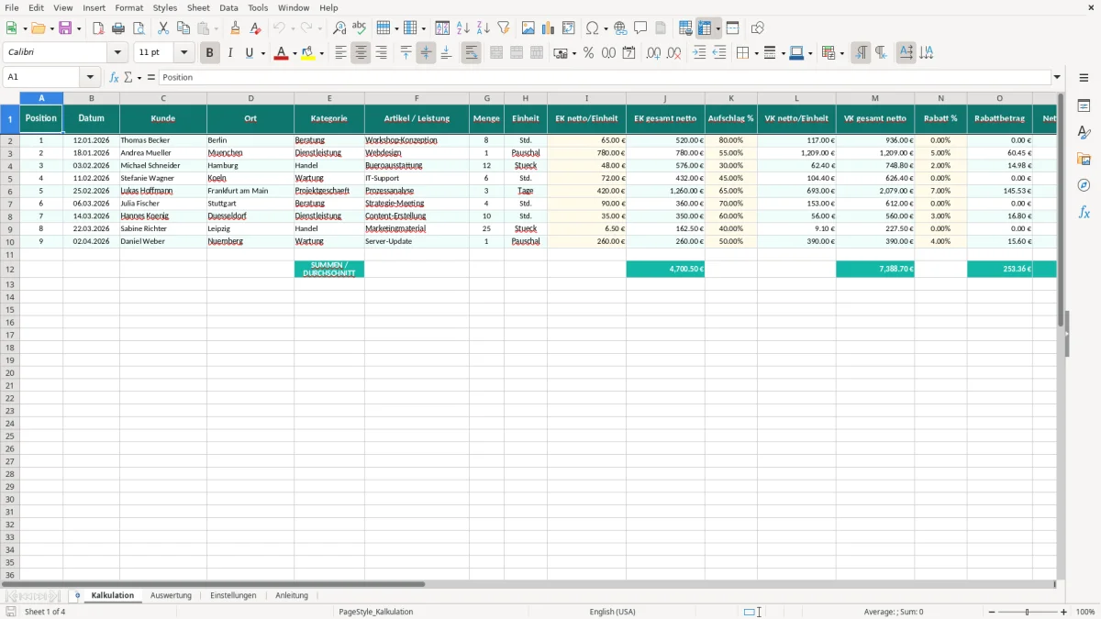
Task: Click Sort Descending icon
Action: 483,28
